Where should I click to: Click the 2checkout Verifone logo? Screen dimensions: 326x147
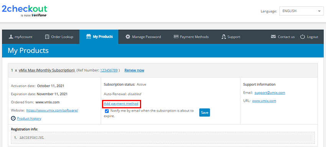click(x=25, y=11)
